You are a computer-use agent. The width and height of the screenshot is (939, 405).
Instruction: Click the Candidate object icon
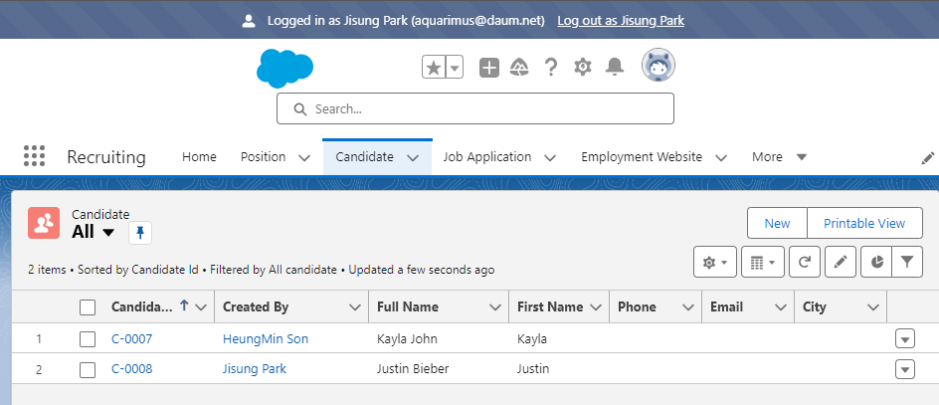coord(44,223)
